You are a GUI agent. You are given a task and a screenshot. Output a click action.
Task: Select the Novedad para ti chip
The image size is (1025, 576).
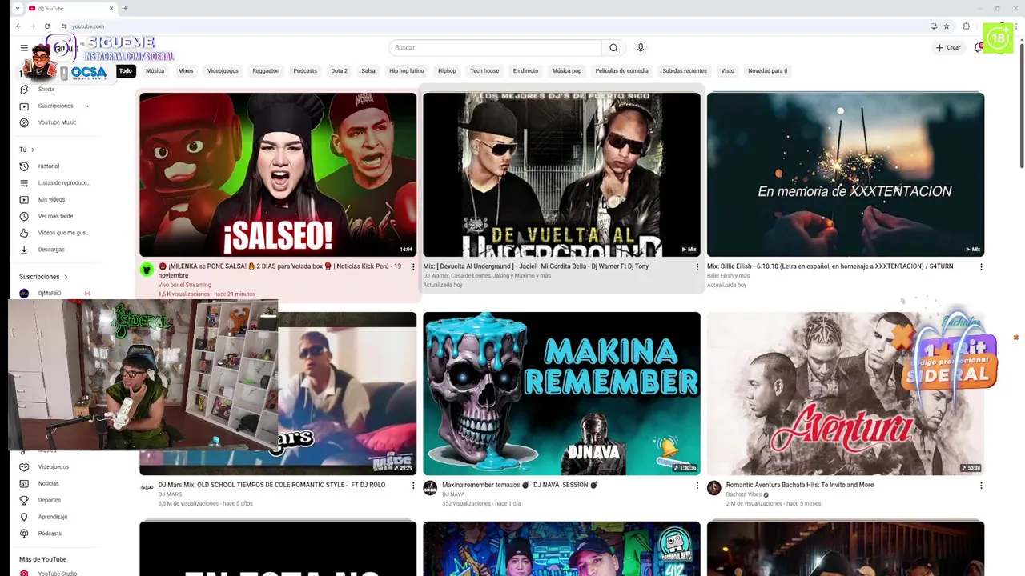(767, 70)
